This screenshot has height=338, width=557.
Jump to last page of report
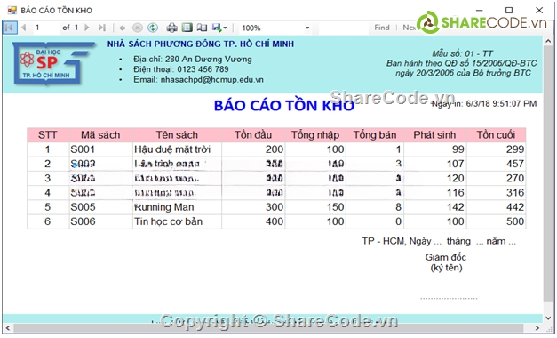coord(102,28)
